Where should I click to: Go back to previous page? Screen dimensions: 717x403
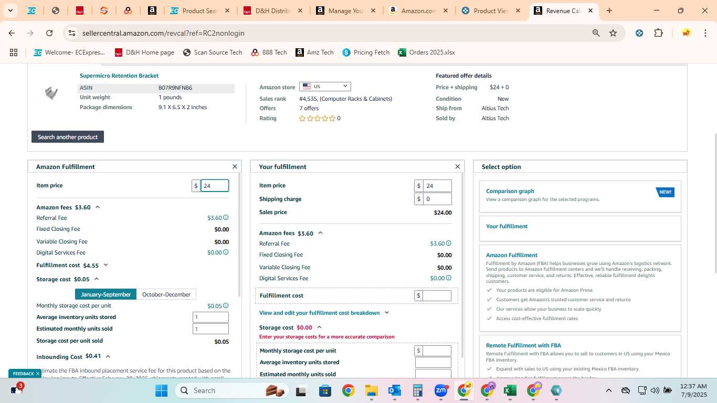pos(12,33)
